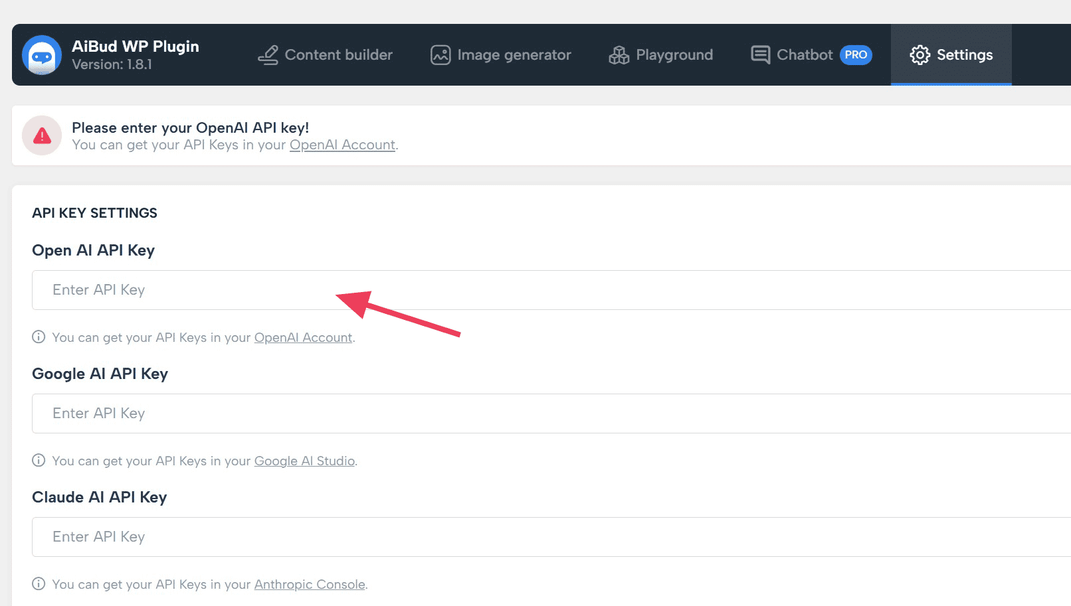Click the Image generator picture icon
This screenshot has height=606, width=1071.
click(439, 55)
